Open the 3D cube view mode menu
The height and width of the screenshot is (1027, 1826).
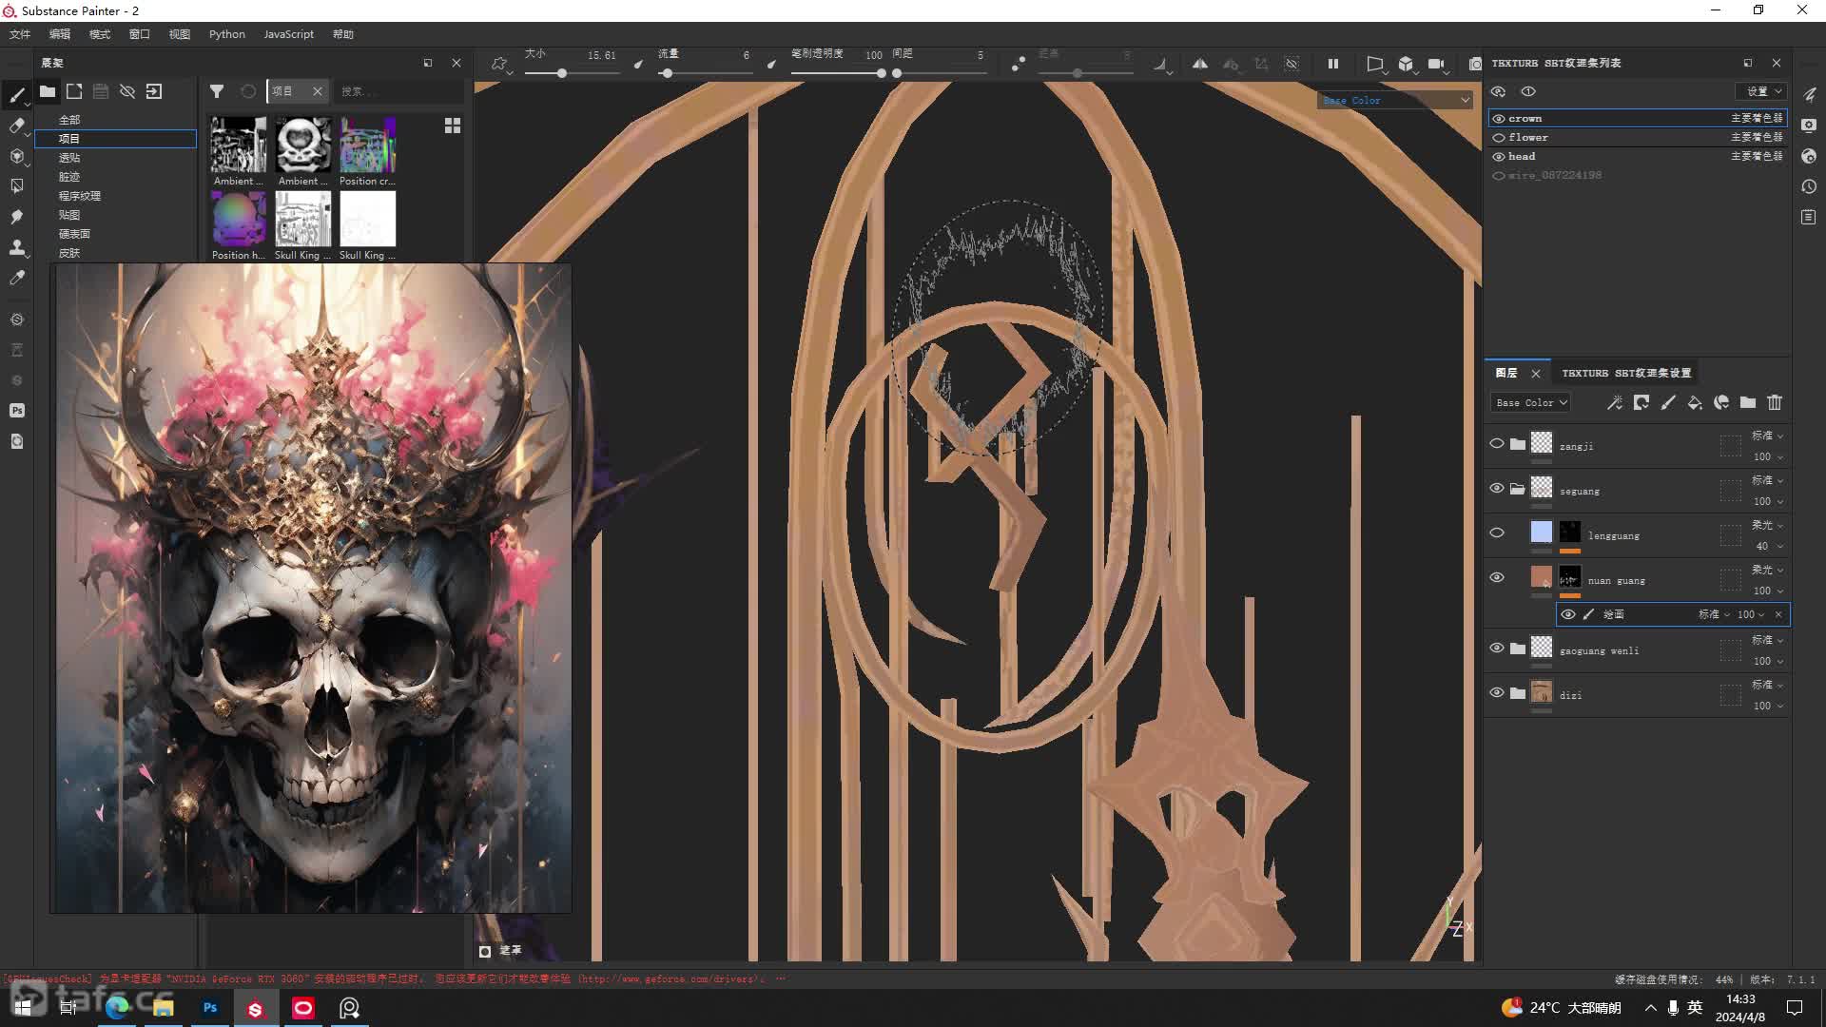1406,64
